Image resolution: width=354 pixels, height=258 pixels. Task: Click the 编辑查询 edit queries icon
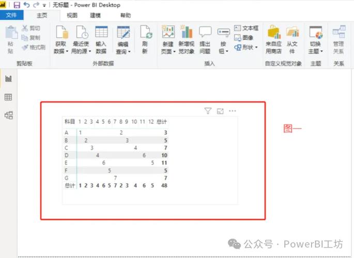pos(123,32)
